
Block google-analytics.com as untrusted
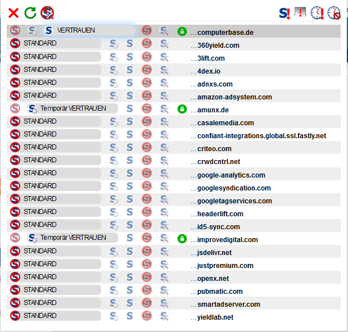click(147, 173)
